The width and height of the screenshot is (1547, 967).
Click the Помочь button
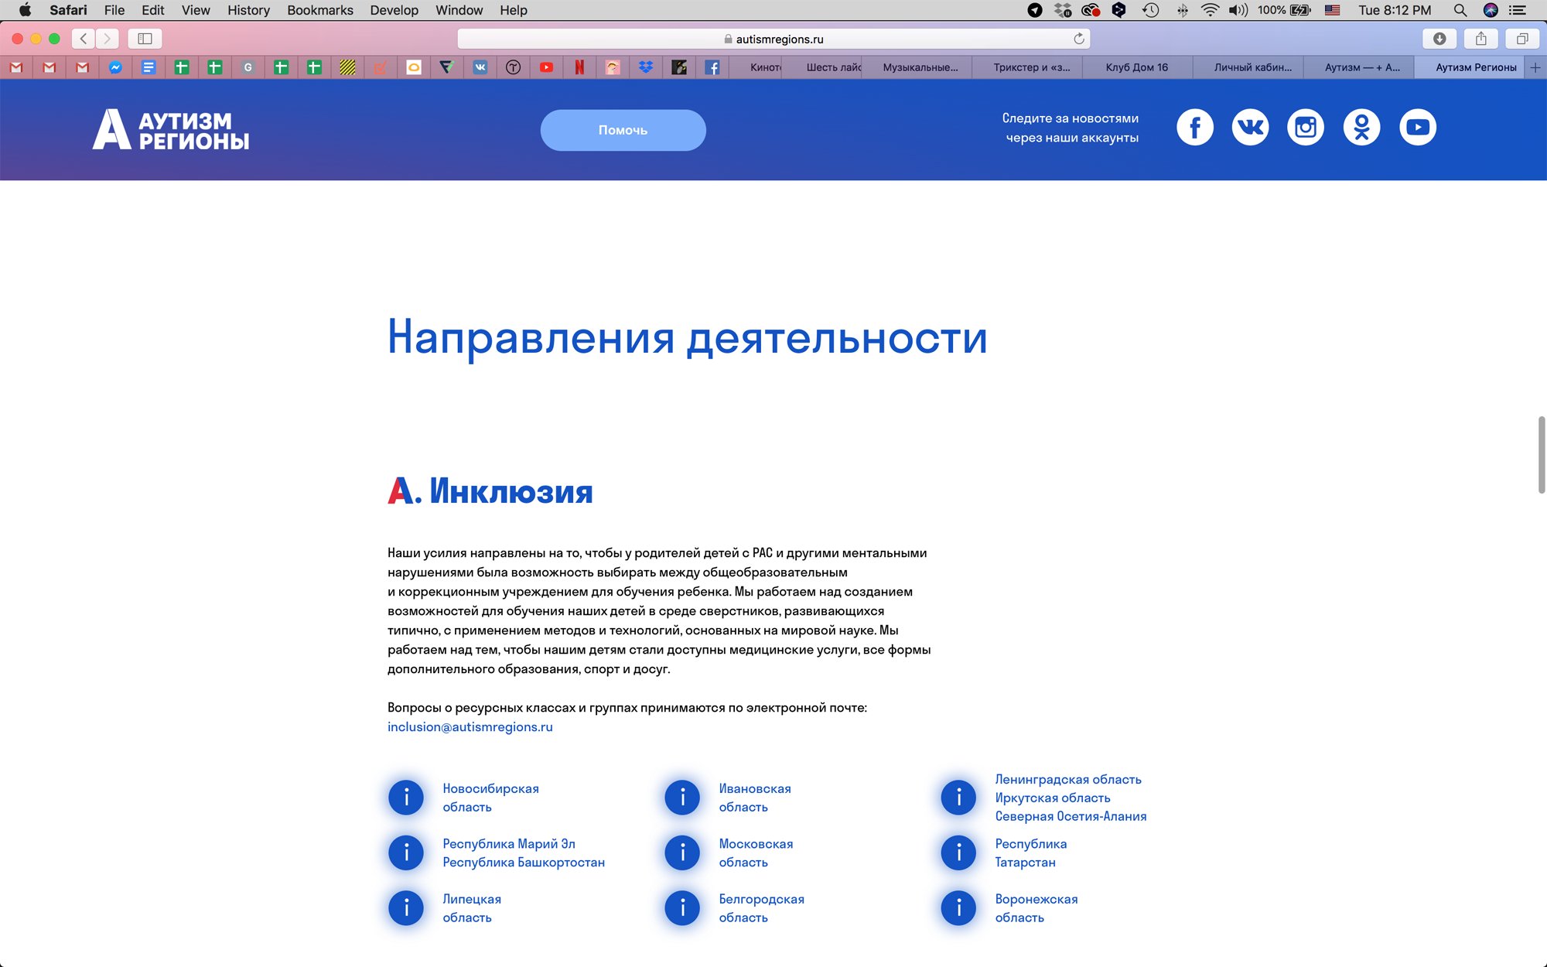pos(623,130)
